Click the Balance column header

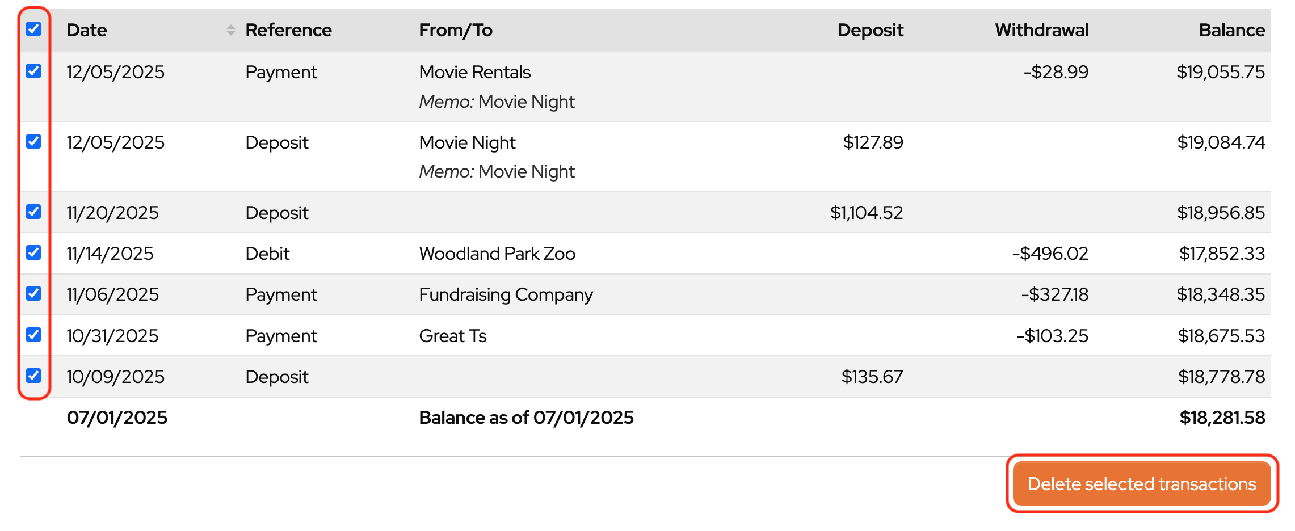[1231, 30]
